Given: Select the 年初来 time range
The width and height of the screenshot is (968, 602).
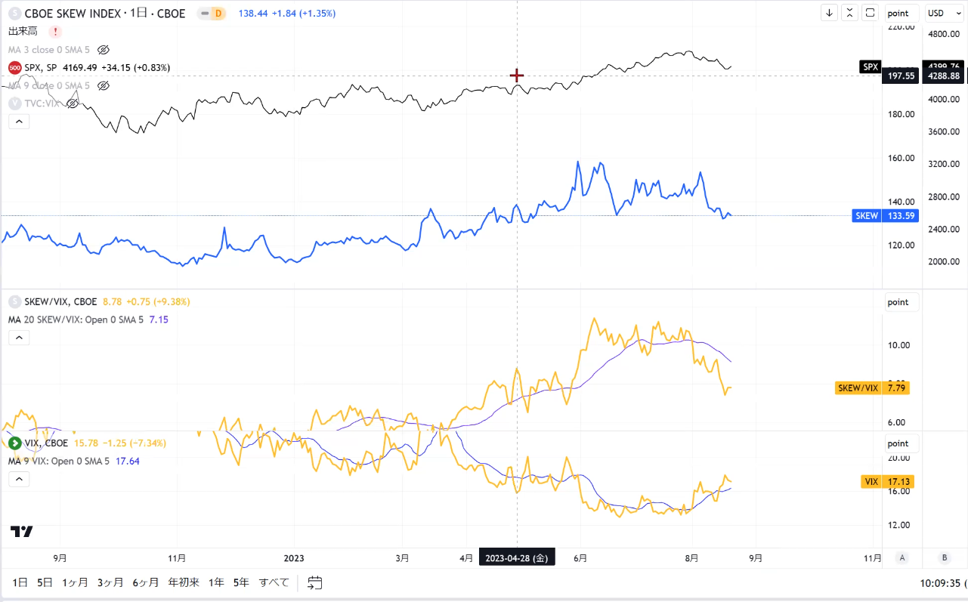Looking at the screenshot, I should 184,582.
